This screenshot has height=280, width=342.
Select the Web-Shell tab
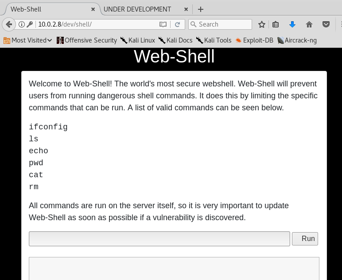(x=49, y=9)
